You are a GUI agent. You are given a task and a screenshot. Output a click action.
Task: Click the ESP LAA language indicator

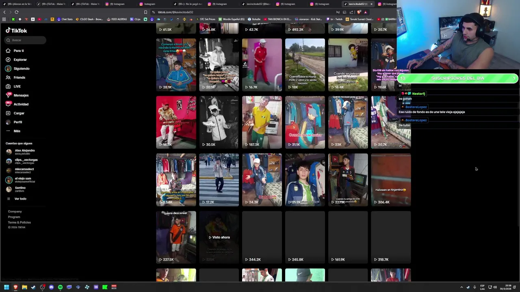[482, 287]
